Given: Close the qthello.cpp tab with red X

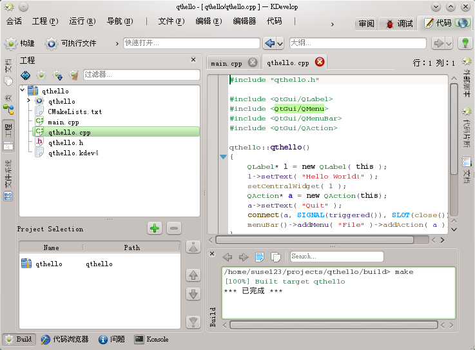Looking at the screenshot, I should click(320, 62).
